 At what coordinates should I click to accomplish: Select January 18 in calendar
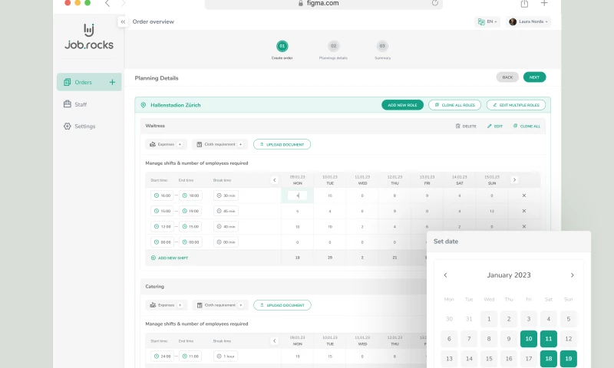pyautogui.click(x=549, y=359)
